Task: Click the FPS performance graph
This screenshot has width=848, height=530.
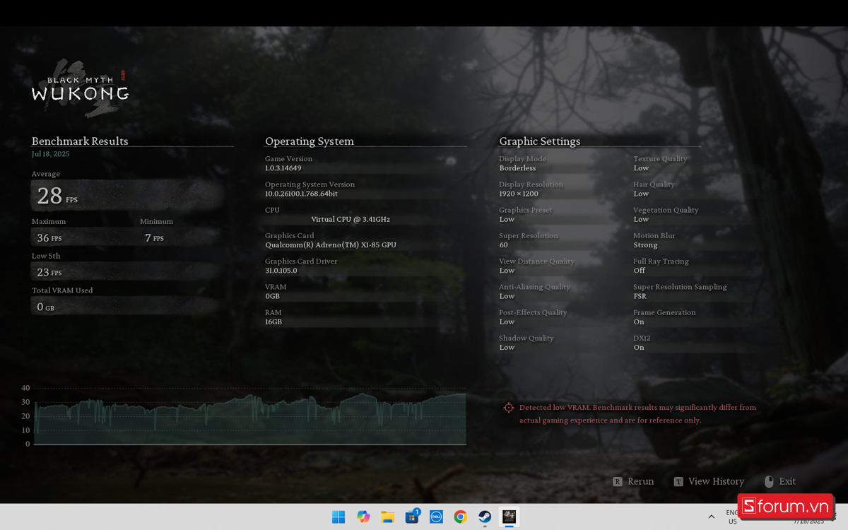Action: tap(249, 416)
